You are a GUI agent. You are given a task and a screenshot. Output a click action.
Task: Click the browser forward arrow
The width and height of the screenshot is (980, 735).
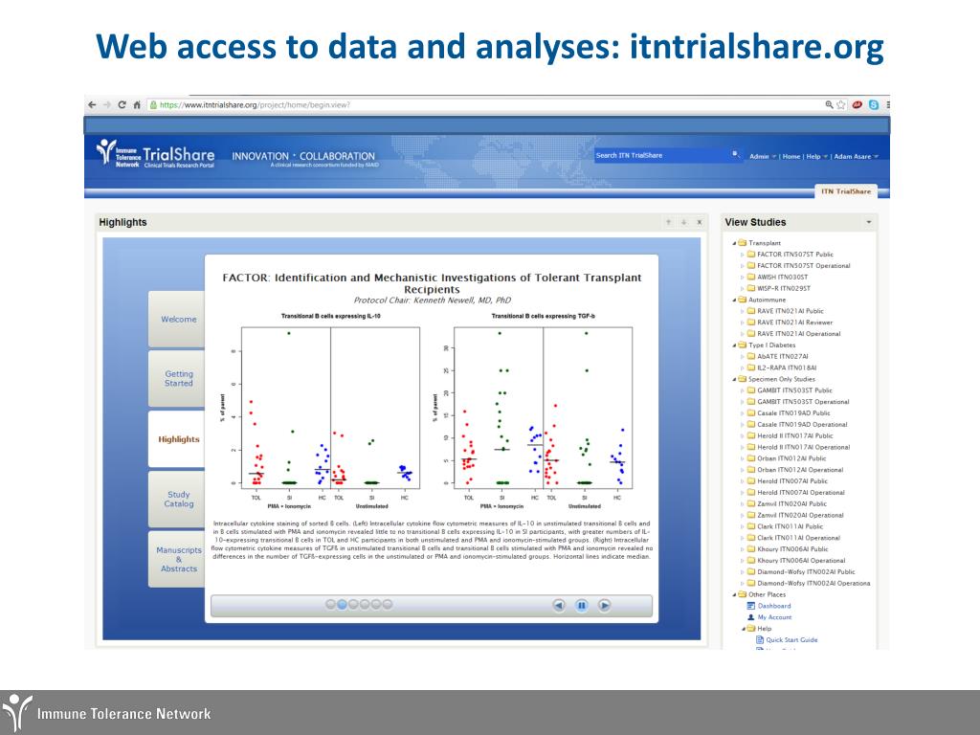(107, 105)
